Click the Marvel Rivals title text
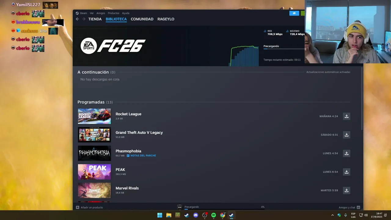The width and height of the screenshot is (391, 220). [x=127, y=188]
